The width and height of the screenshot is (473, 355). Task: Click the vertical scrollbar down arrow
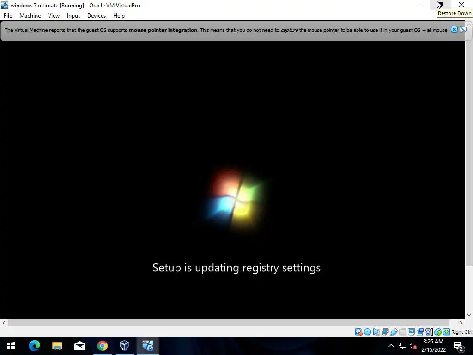click(x=469, y=315)
